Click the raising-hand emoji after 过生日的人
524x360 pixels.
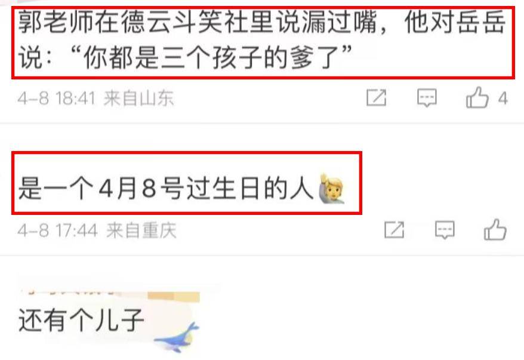pos(331,189)
